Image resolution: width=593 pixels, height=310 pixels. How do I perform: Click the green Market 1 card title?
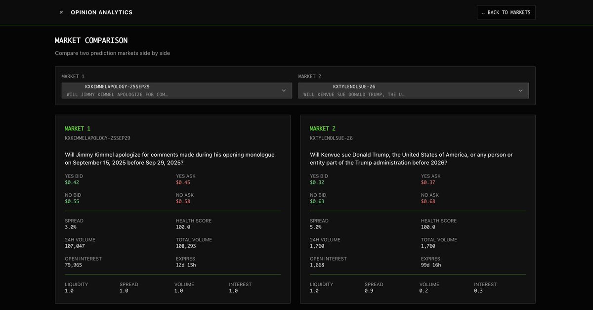[x=78, y=129]
